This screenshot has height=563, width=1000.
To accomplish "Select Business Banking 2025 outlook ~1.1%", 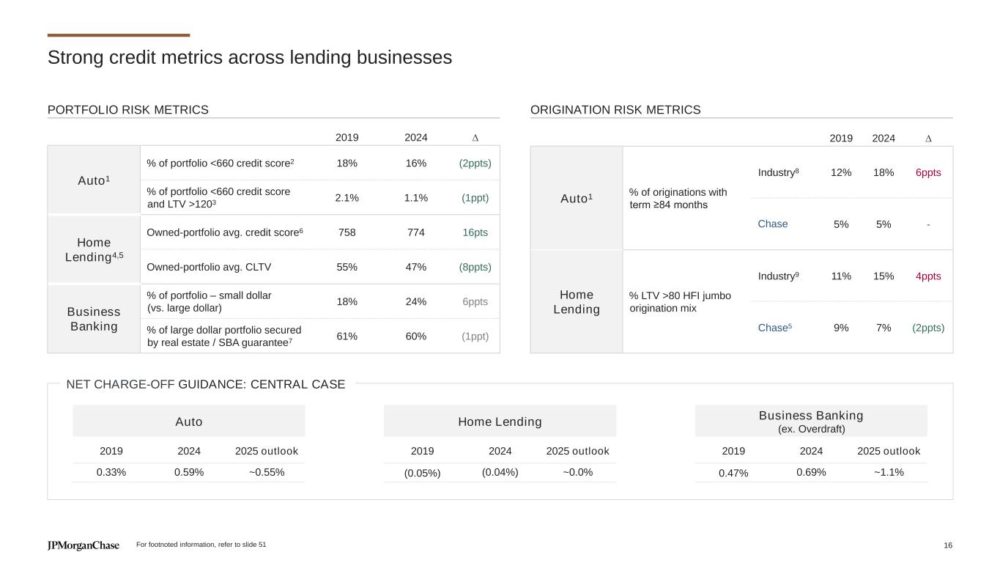I will pos(889,472).
